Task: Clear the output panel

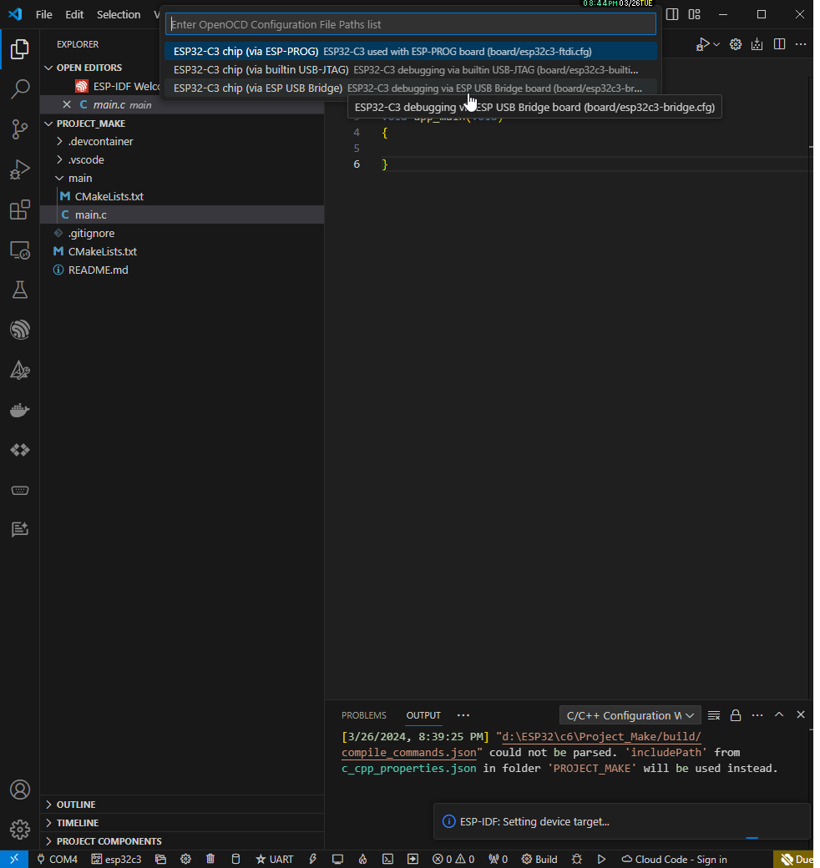Action: click(714, 715)
